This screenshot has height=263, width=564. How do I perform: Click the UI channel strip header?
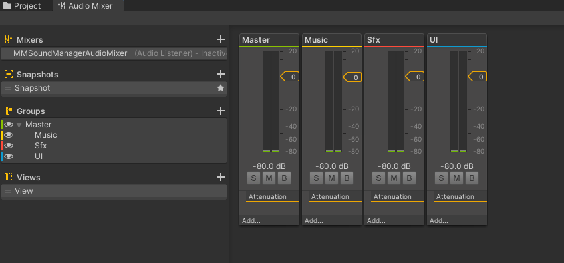point(457,40)
